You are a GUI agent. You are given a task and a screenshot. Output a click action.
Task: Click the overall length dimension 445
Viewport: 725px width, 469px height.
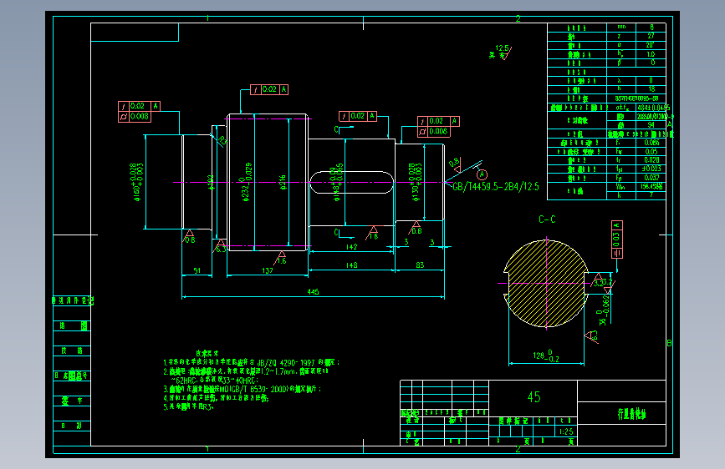click(313, 292)
